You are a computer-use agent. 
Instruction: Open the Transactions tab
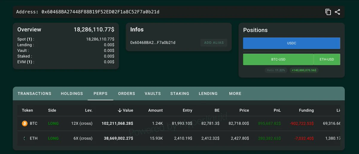[34, 94]
